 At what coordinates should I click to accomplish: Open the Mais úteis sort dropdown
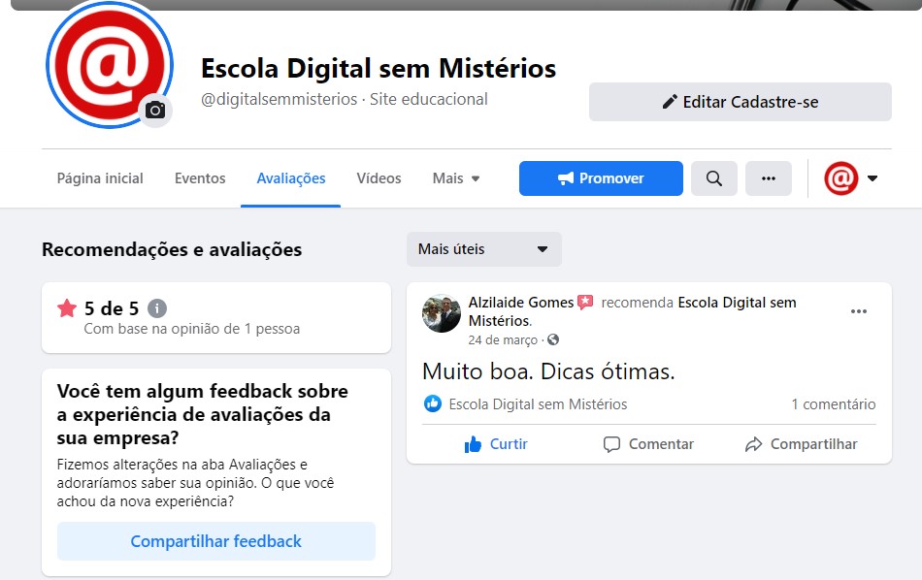pyautogui.click(x=484, y=249)
